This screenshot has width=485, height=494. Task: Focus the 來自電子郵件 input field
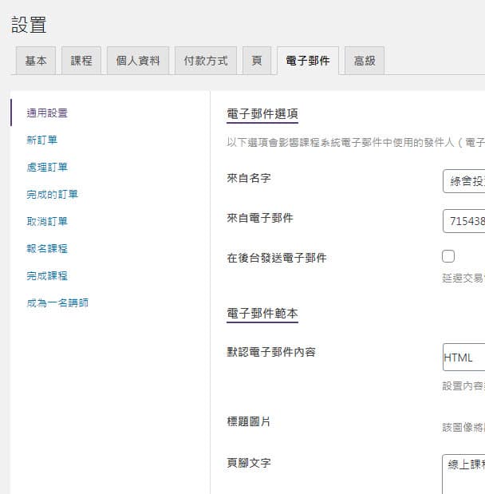pos(463,220)
